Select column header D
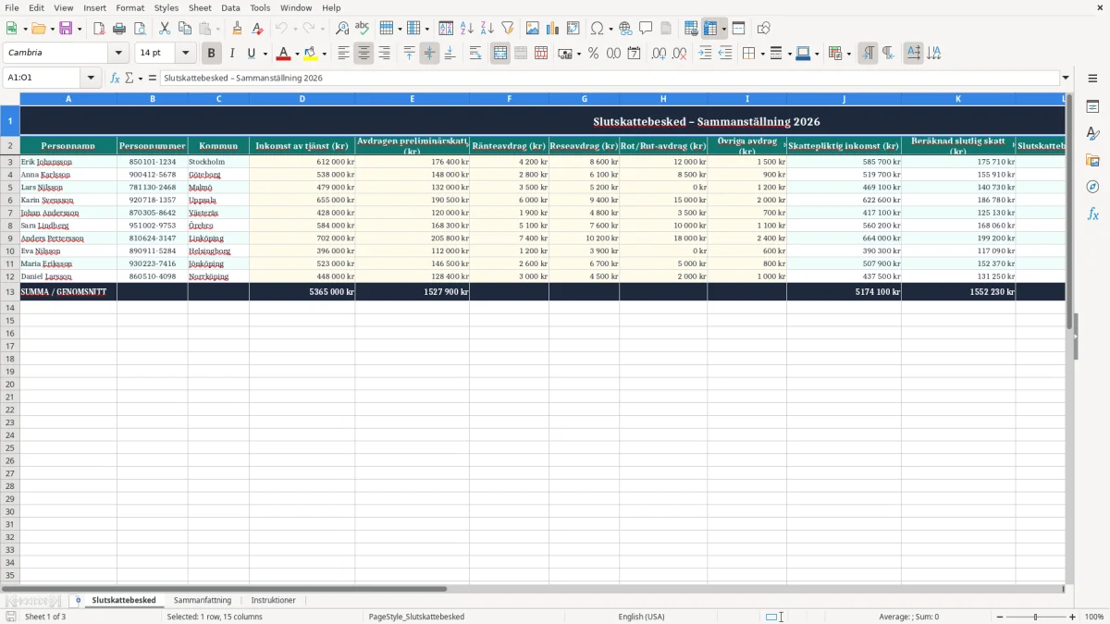 coord(302,99)
